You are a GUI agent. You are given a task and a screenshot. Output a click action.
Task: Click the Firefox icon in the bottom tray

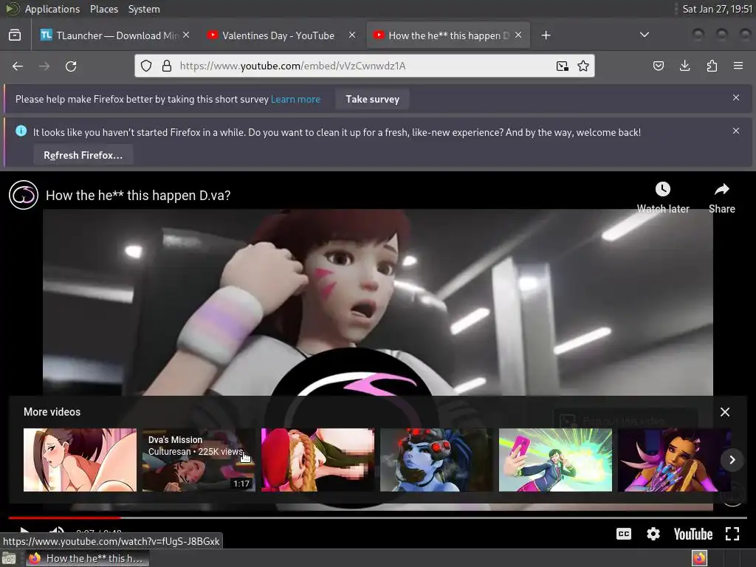pos(699,558)
